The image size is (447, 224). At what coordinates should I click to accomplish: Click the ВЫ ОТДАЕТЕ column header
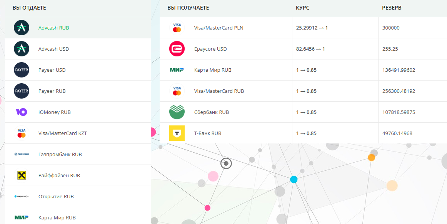[x=29, y=8]
